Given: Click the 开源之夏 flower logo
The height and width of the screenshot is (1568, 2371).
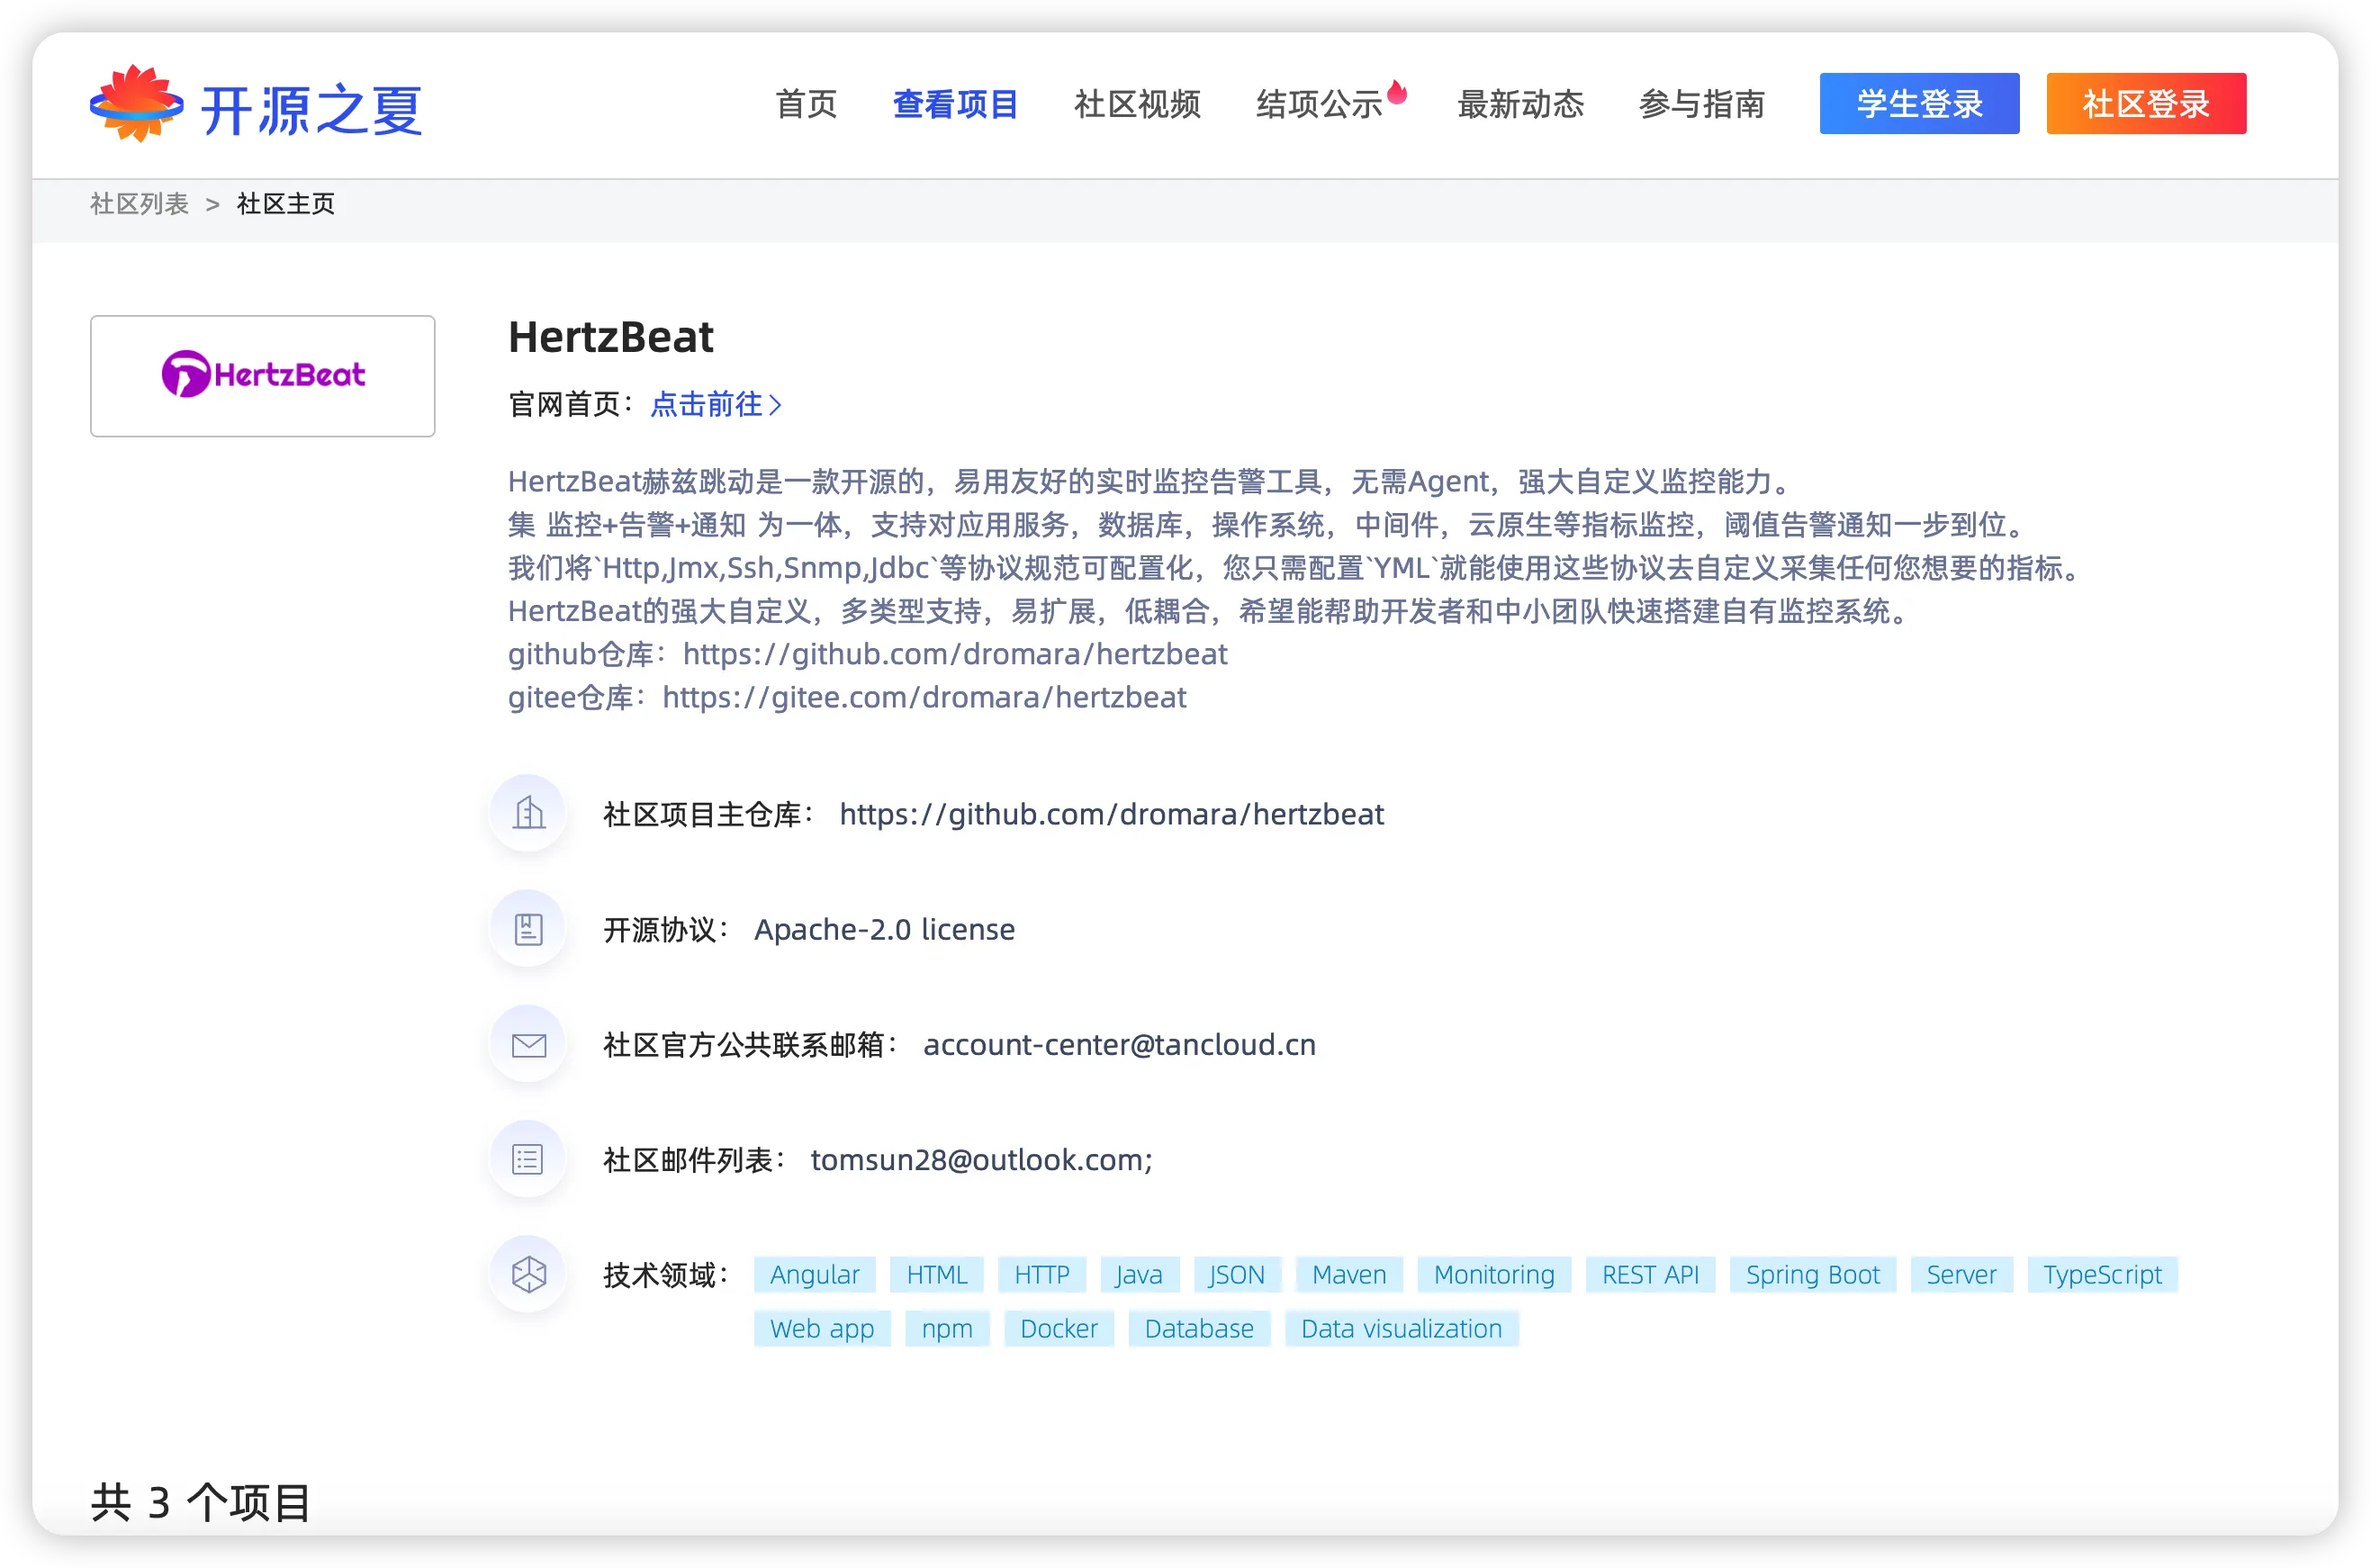Looking at the screenshot, I should 137,104.
